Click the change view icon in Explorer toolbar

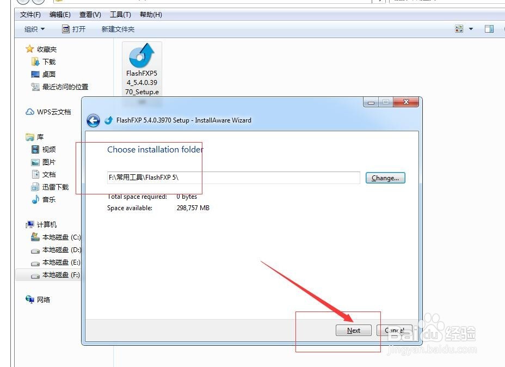(x=459, y=29)
